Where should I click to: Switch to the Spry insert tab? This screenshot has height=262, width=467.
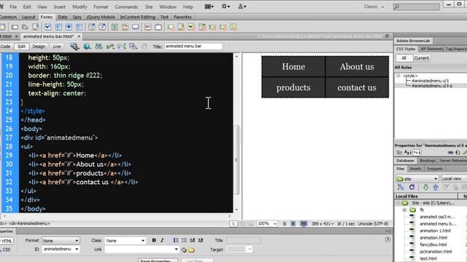pyautogui.click(x=77, y=17)
